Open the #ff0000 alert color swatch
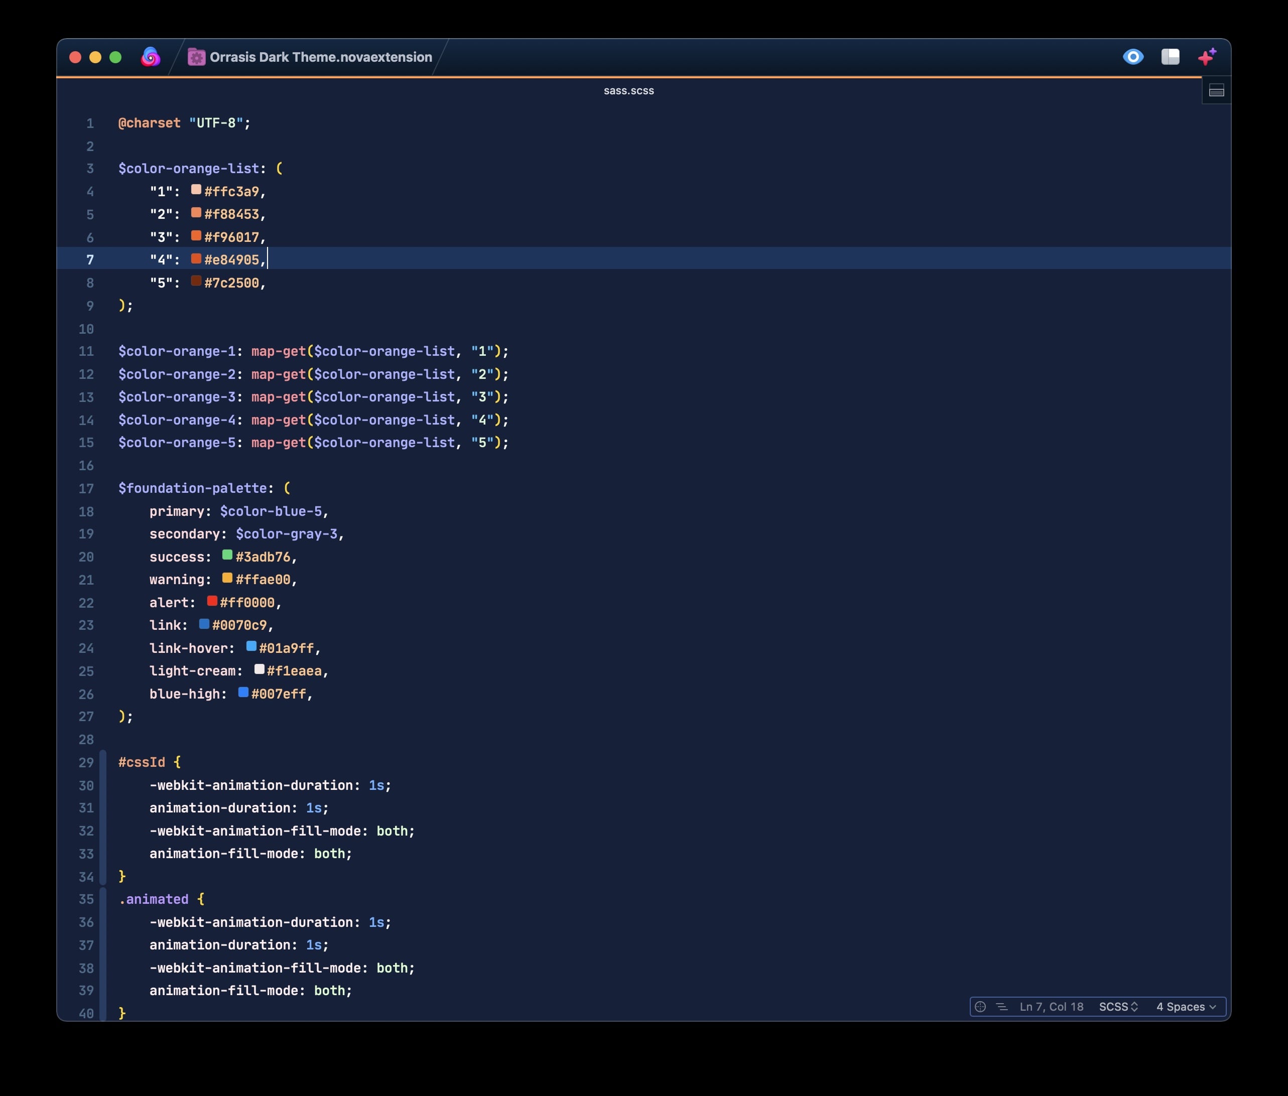This screenshot has width=1288, height=1096. 212,601
